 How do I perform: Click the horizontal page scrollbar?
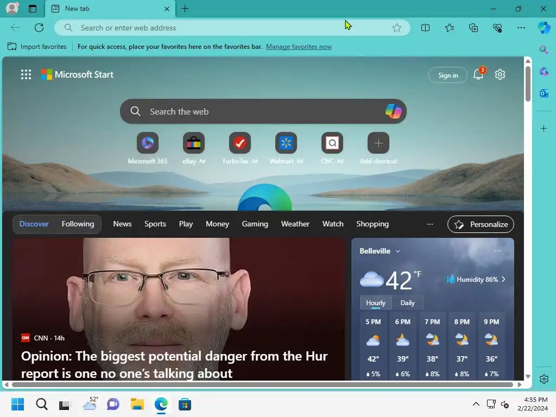coord(262,384)
